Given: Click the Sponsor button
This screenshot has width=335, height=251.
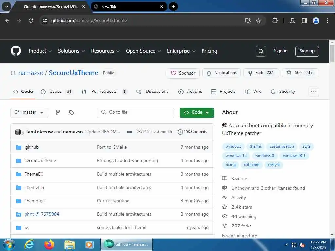Looking at the screenshot, I should tap(183, 73).
